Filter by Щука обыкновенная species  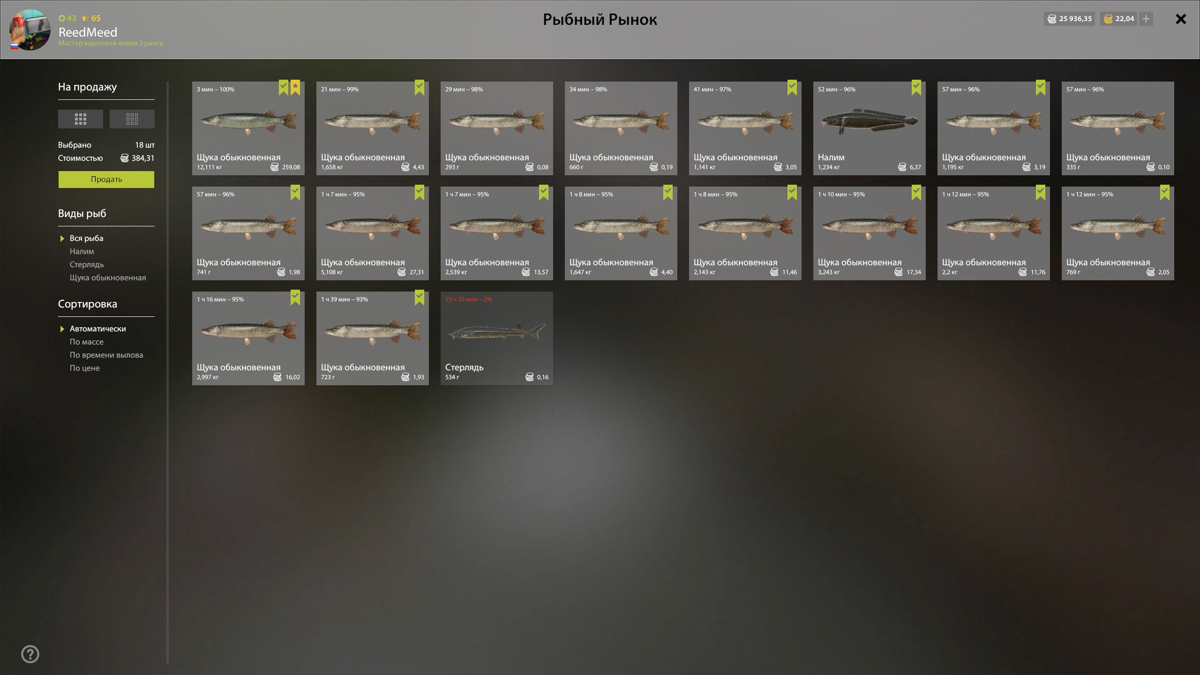click(x=108, y=277)
